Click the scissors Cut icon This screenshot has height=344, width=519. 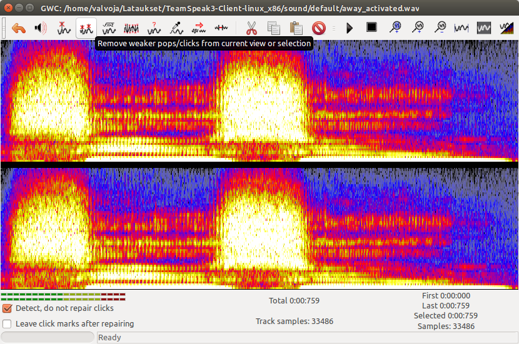click(x=251, y=28)
